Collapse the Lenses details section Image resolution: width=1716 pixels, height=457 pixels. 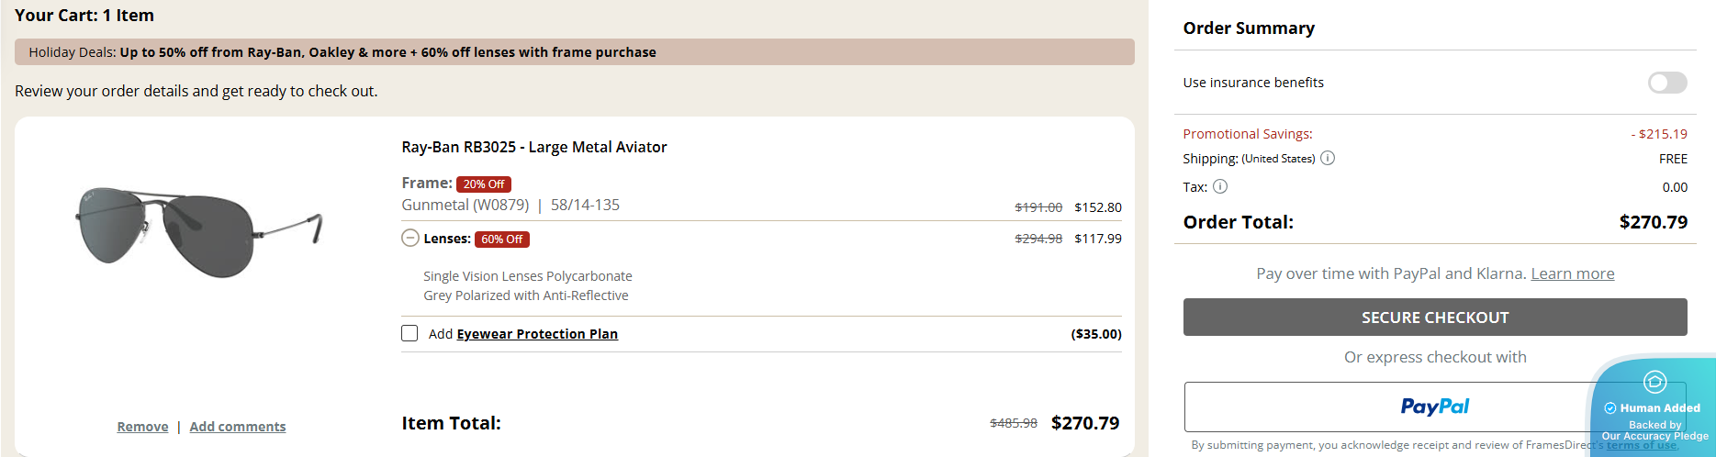[x=409, y=239]
